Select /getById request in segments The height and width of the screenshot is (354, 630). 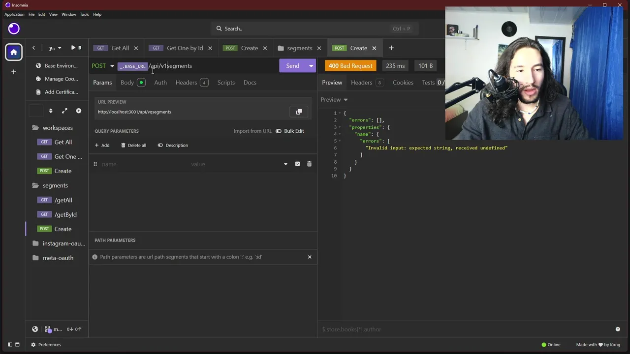click(x=58, y=214)
